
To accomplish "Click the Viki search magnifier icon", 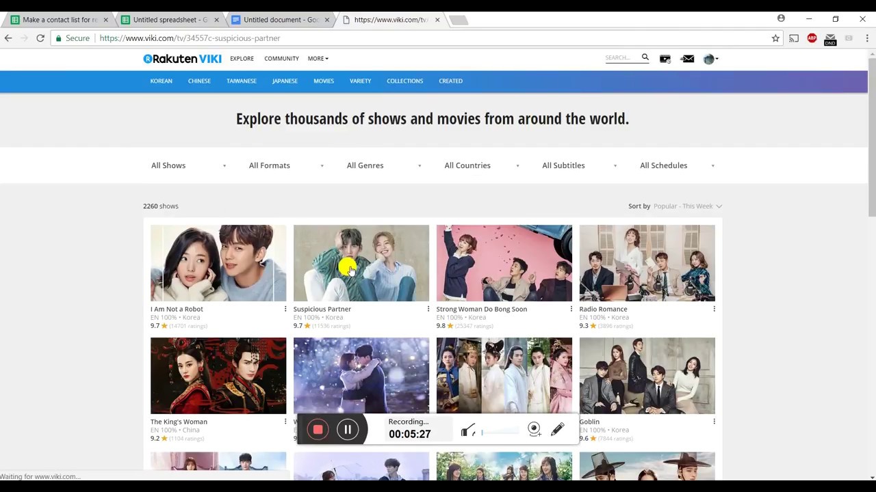I will pos(645,58).
